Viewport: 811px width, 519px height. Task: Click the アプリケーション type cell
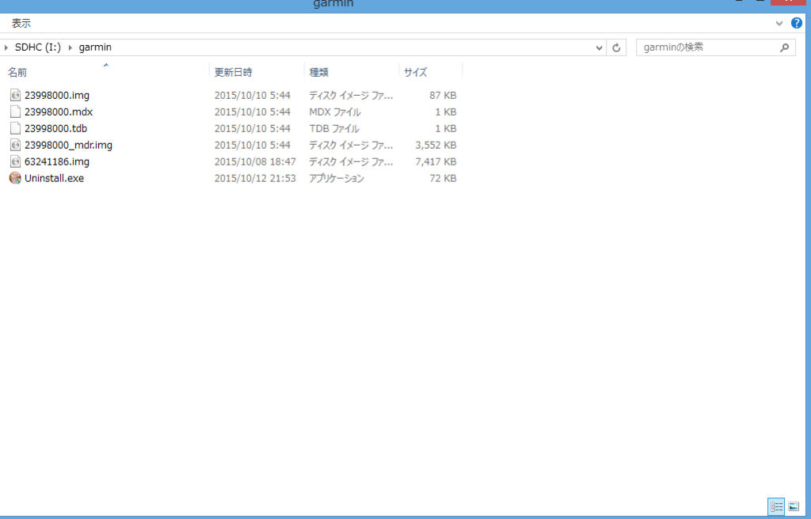tap(337, 178)
